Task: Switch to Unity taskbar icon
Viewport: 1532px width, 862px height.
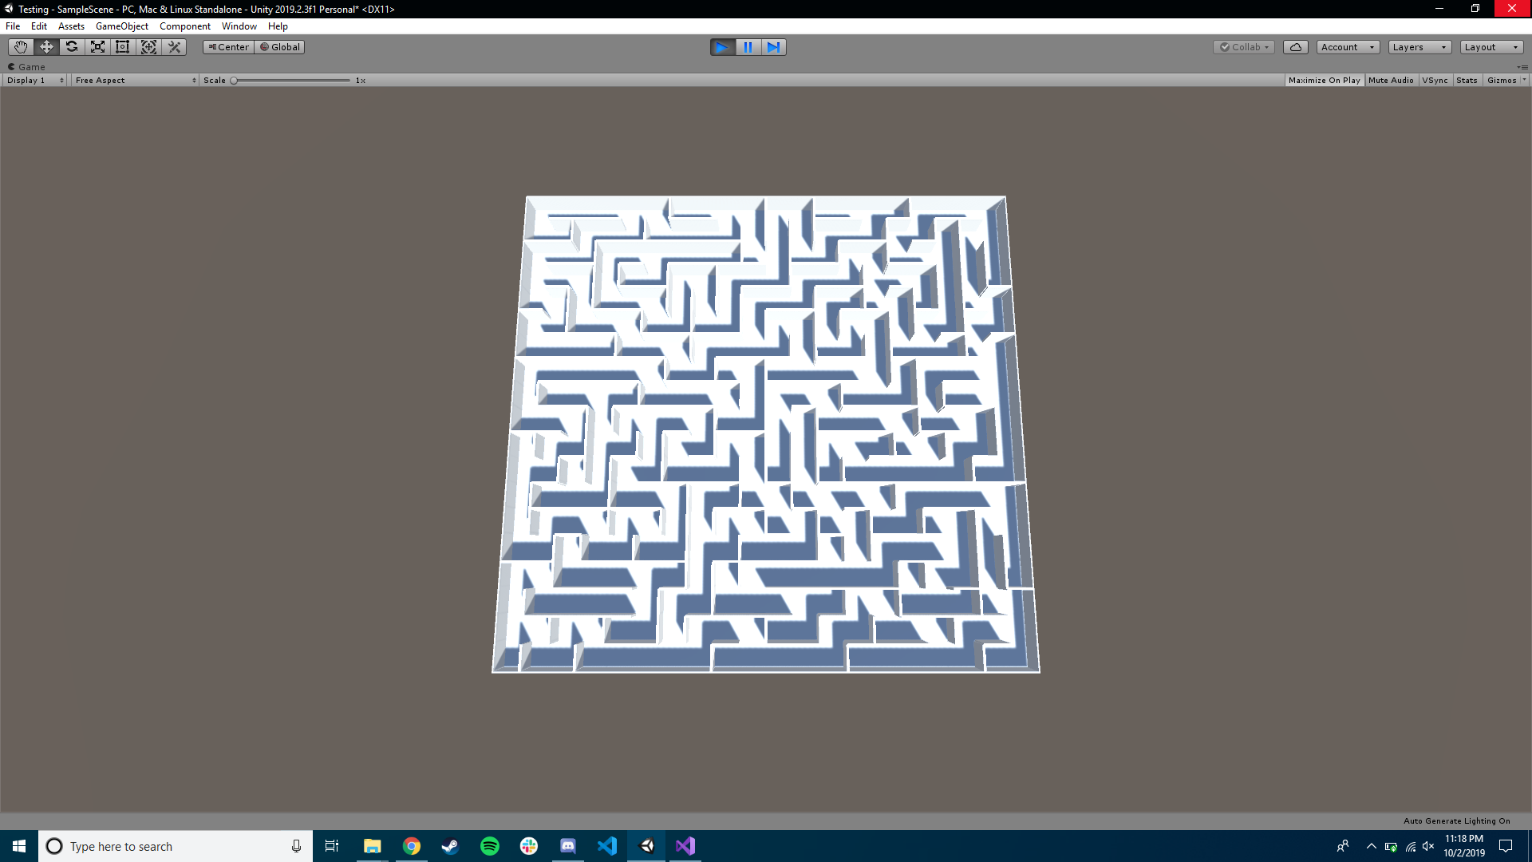Action: pos(646,846)
